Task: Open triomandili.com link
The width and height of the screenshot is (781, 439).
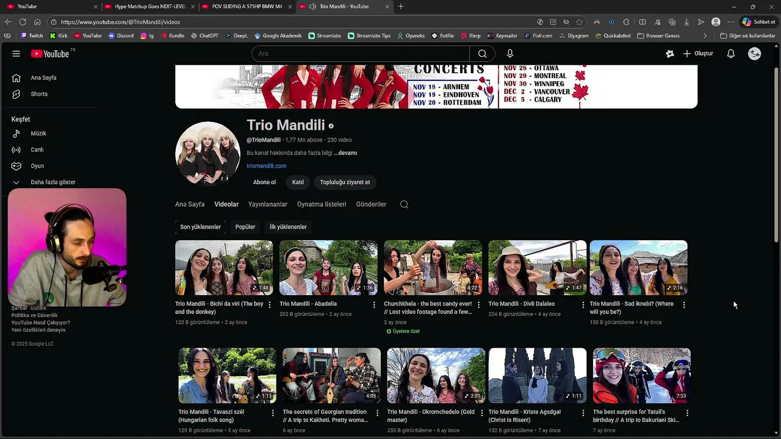Action: [x=267, y=166]
